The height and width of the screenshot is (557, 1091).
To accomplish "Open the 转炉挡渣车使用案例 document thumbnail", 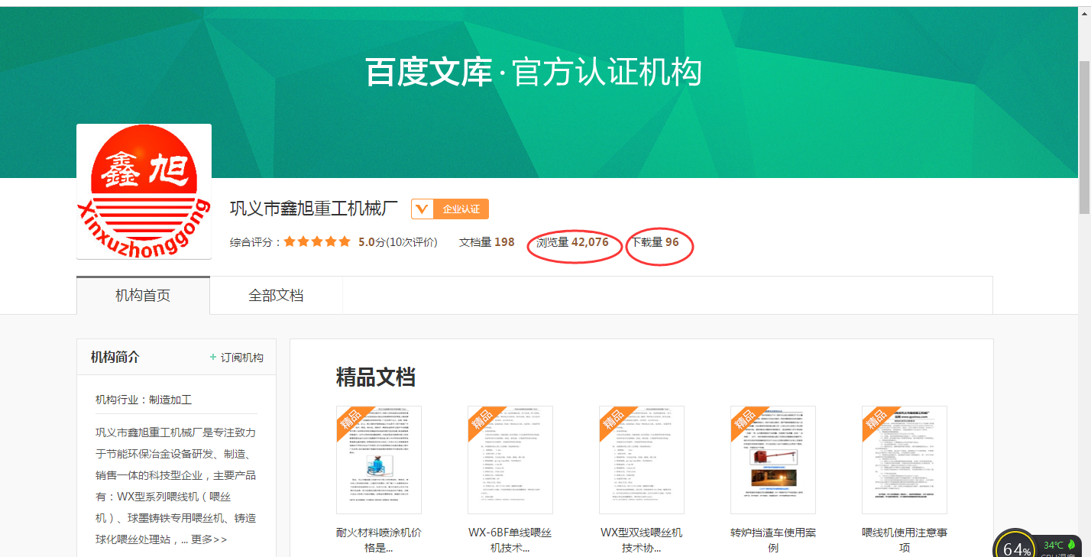I will tap(772, 460).
